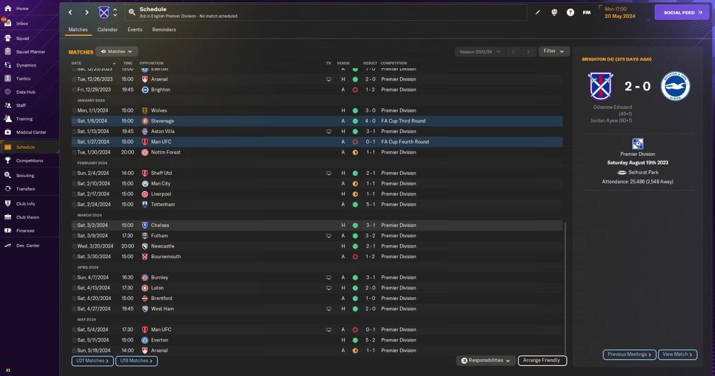
Task: Go to previous season arrow
Action: [513, 51]
